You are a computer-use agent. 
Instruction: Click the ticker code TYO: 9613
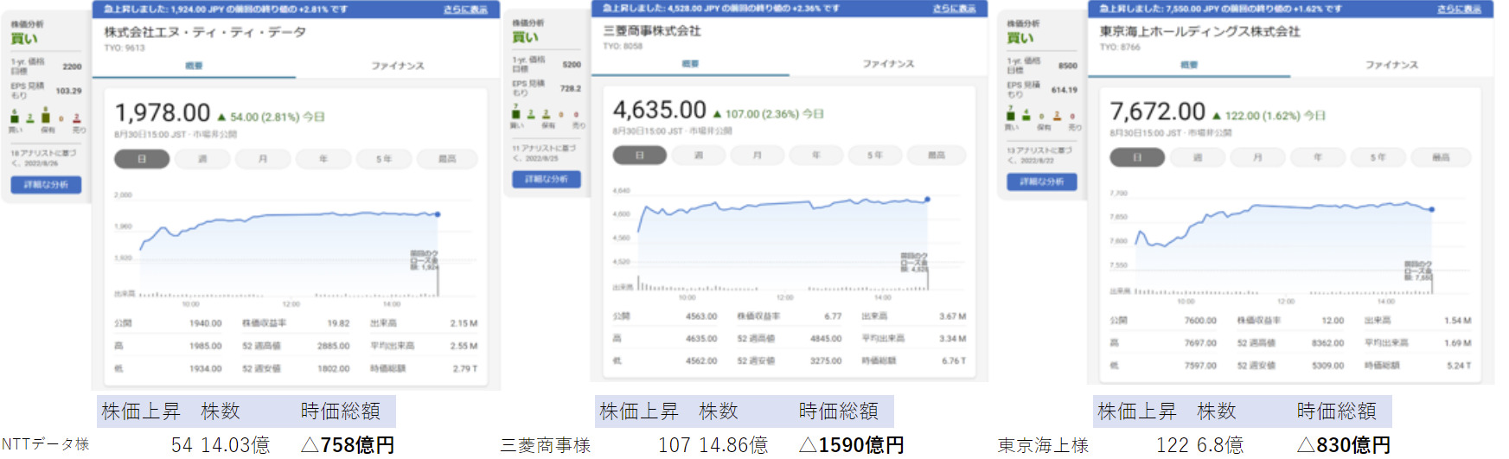click(125, 48)
